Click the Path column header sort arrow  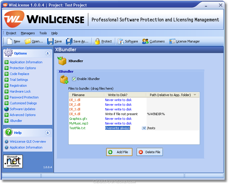pyautogui.click(x=195, y=95)
